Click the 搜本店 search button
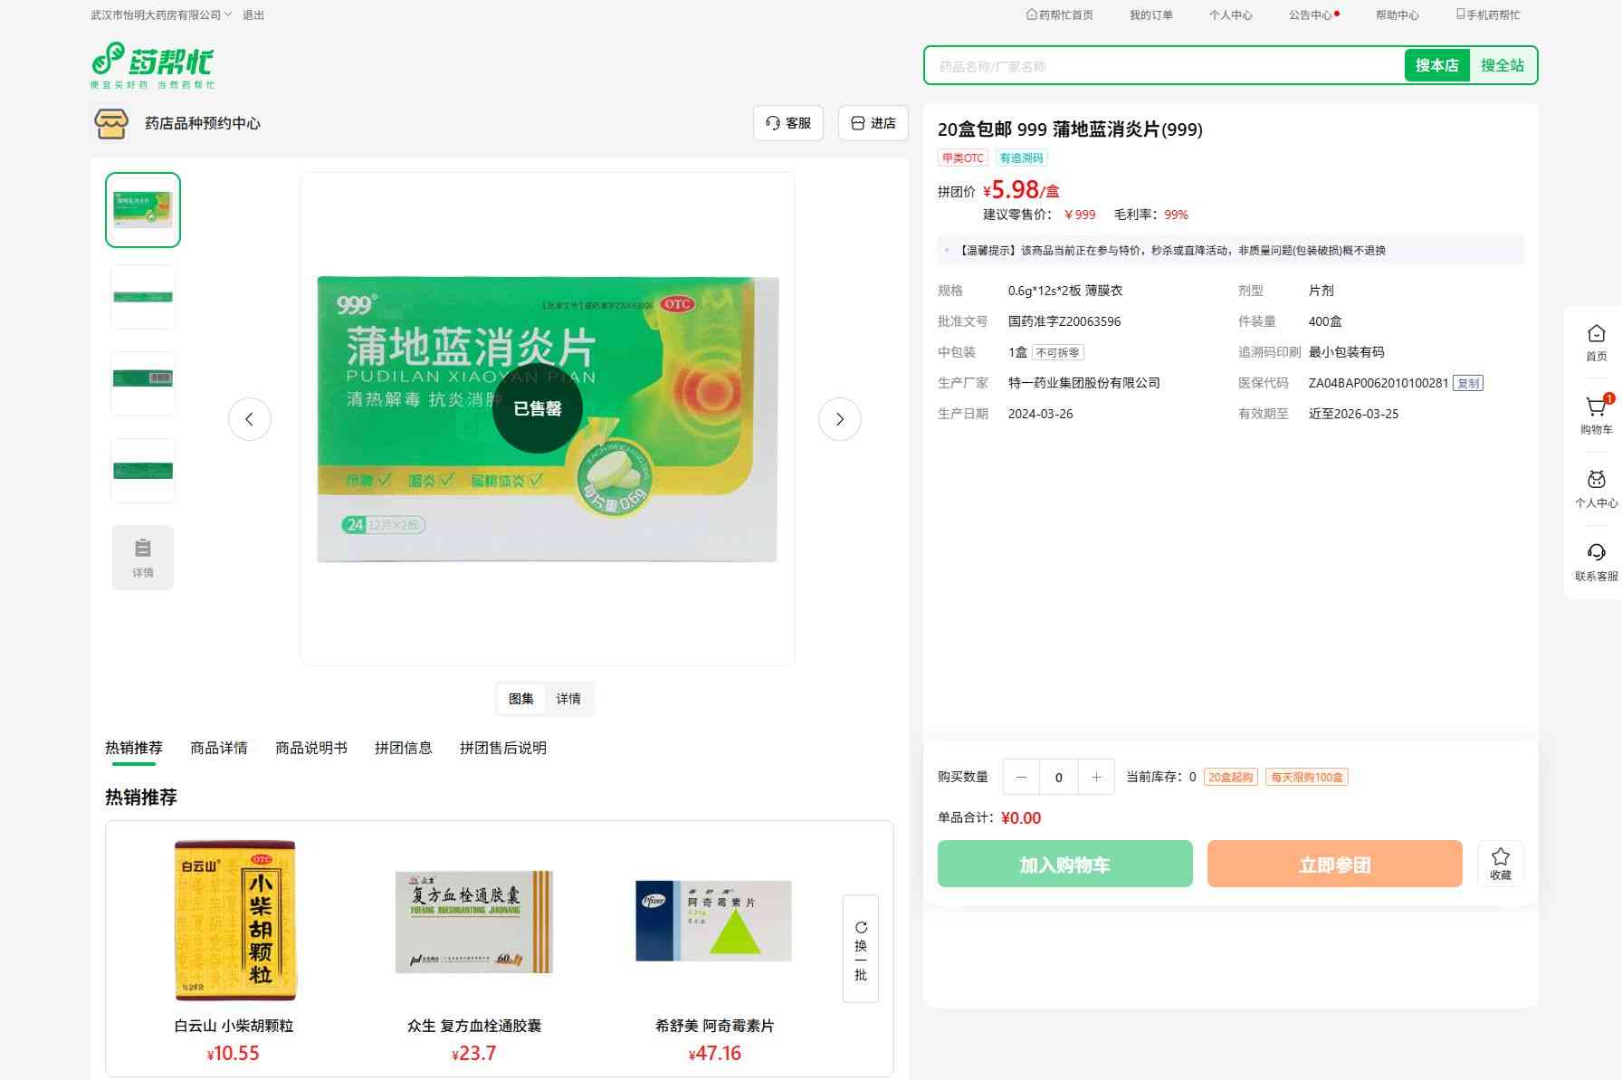Image resolution: width=1622 pixels, height=1080 pixels. coord(1436,65)
